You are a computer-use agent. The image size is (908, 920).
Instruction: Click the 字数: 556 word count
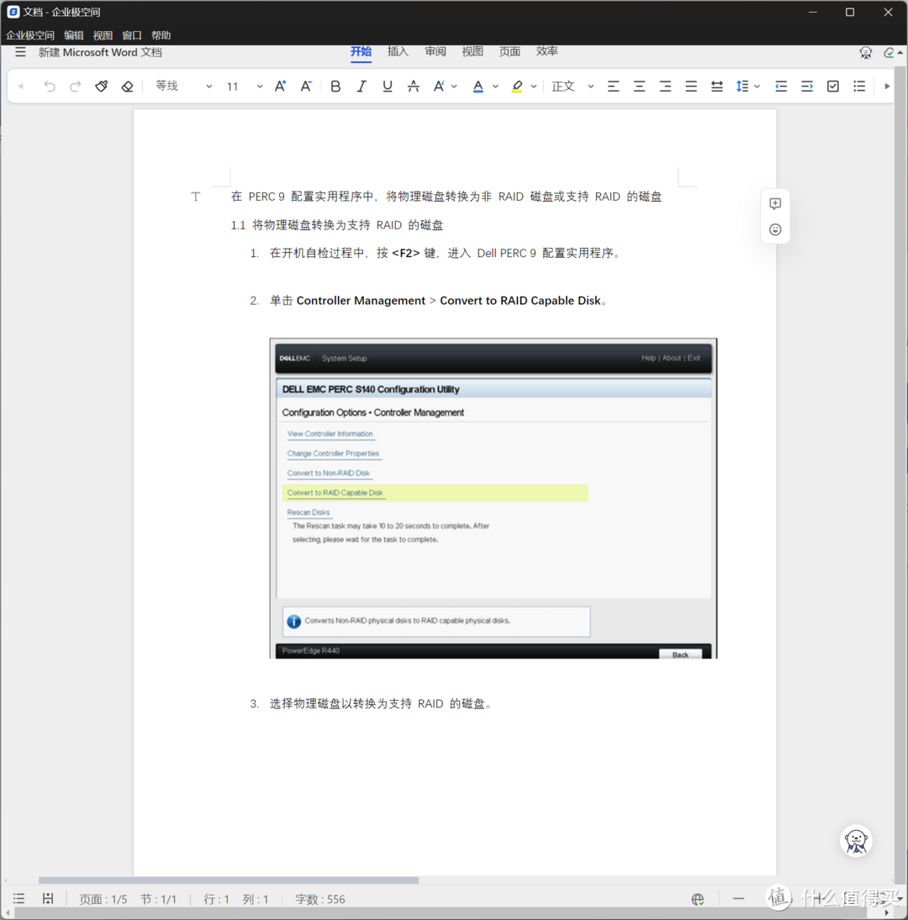(319, 898)
